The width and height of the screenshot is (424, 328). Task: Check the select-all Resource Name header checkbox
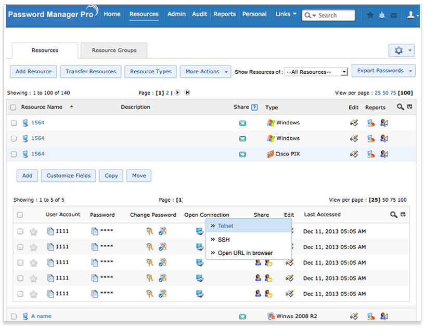[14, 108]
